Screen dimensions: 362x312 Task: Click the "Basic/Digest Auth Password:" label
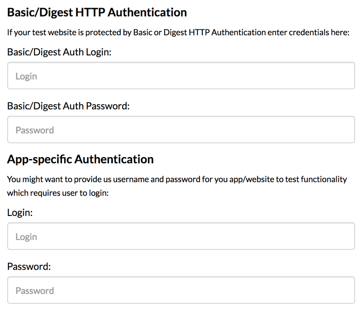click(68, 106)
